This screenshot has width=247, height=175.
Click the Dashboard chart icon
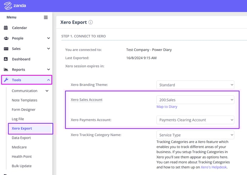[6, 59]
